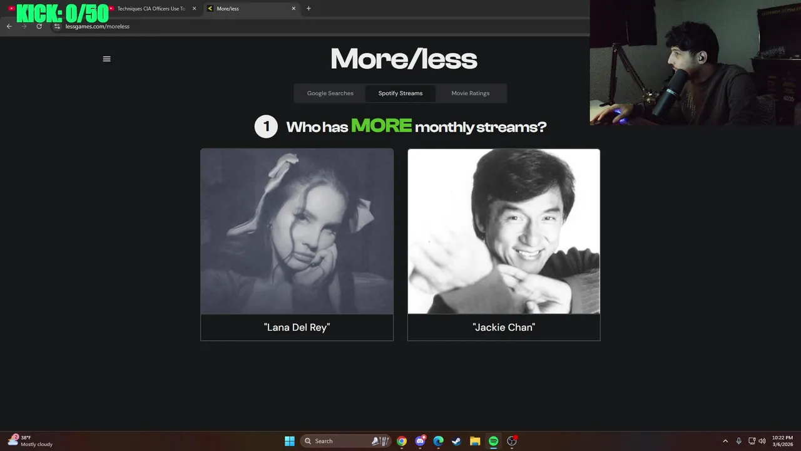Click the microphone tray icon
801x451 pixels.
[x=739, y=441]
